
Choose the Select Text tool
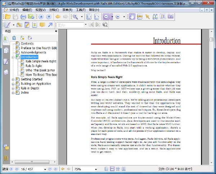[x=163, y=17]
